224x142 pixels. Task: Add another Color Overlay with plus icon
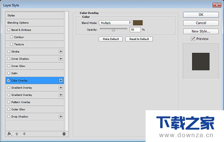61,80
